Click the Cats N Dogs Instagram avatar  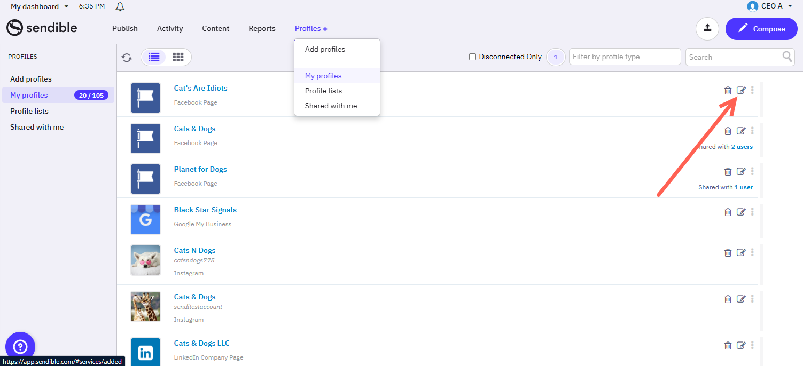pyautogui.click(x=146, y=260)
